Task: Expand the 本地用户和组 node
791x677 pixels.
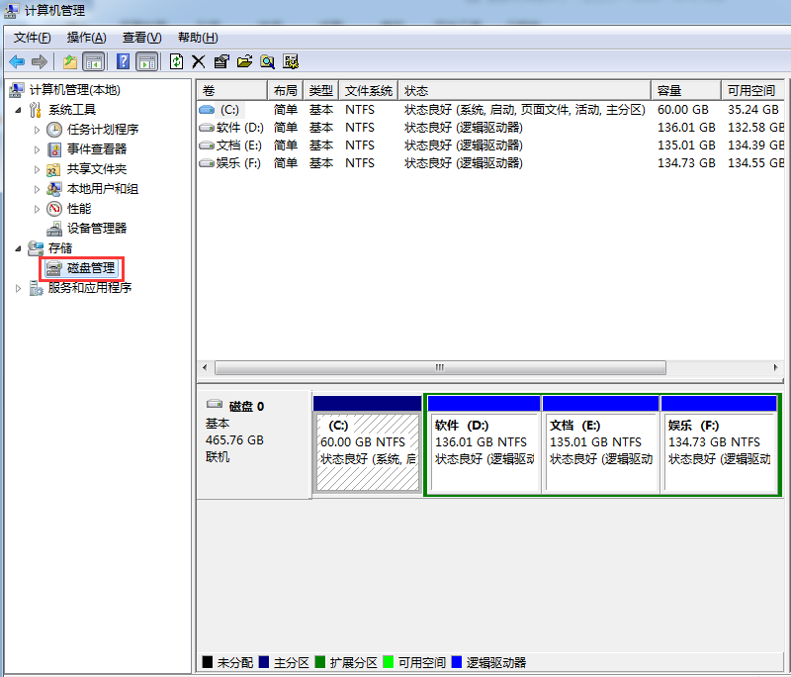Action: coord(37,189)
